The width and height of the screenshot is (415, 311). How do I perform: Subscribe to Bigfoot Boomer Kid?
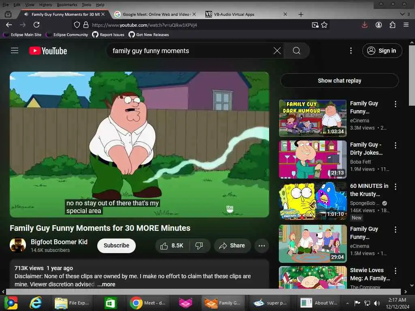coord(116,246)
